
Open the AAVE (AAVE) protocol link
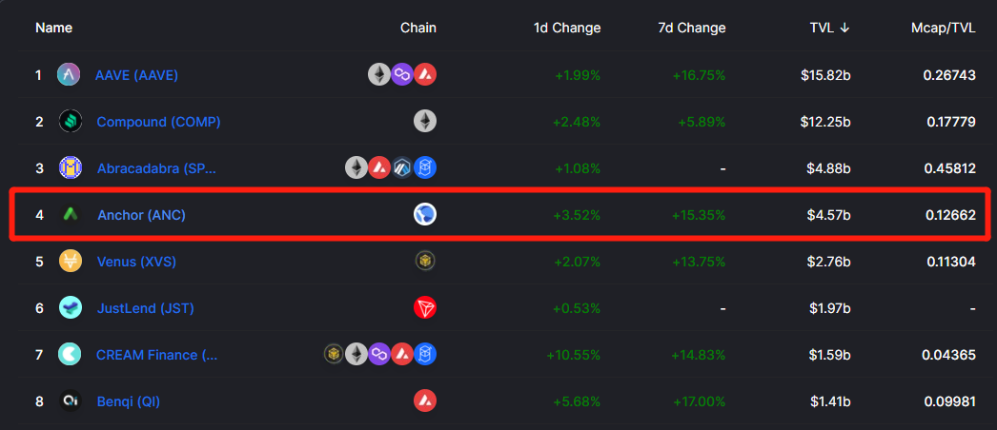[x=136, y=75]
